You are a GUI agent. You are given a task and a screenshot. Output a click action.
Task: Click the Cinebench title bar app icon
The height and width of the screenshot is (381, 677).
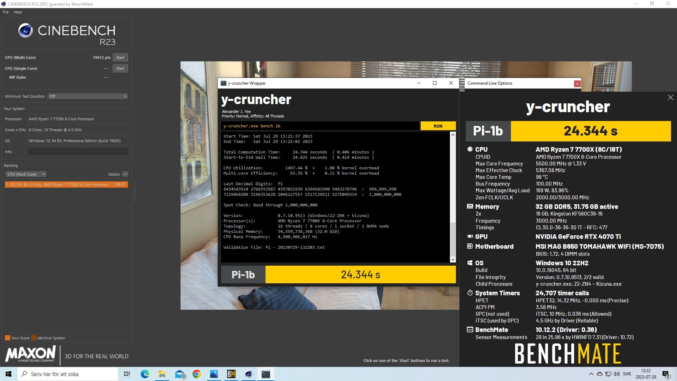click(4, 4)
